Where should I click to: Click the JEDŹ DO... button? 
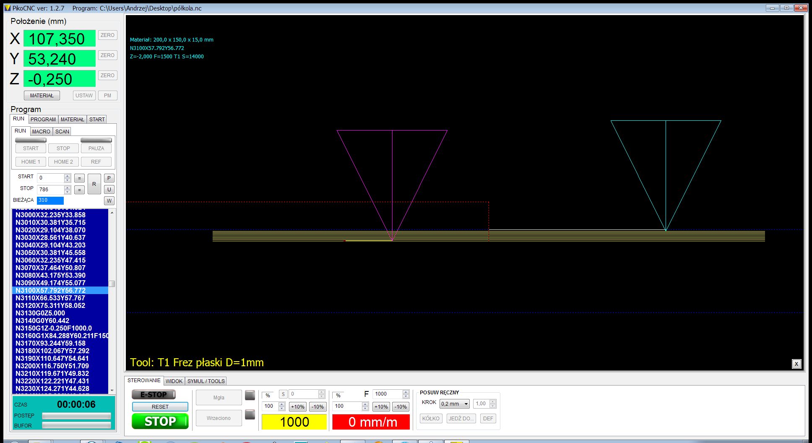point(461,419)
